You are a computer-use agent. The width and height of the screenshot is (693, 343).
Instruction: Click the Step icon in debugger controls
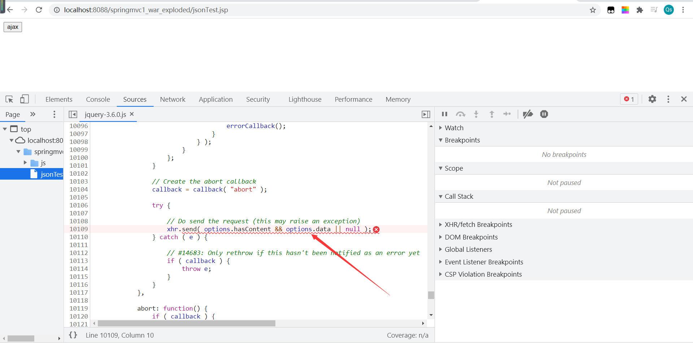click(x=507, y=114)
